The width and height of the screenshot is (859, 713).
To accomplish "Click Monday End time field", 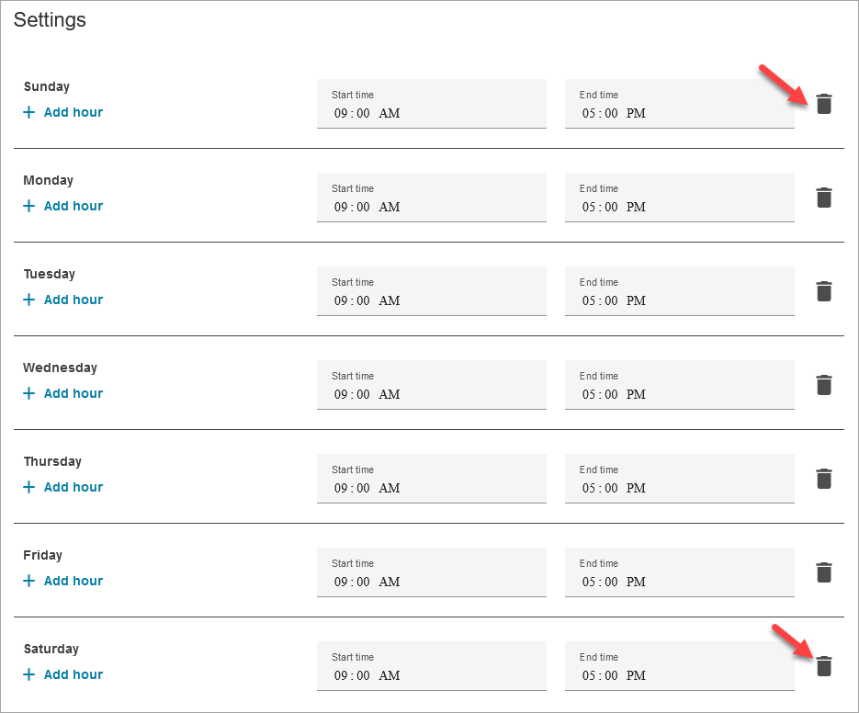I will coord(680,198).
